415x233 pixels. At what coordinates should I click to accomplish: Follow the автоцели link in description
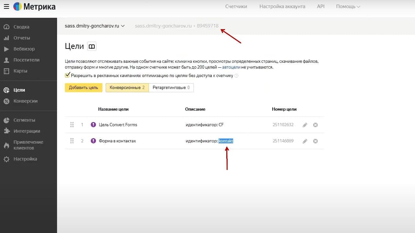[x=231, y=67]
